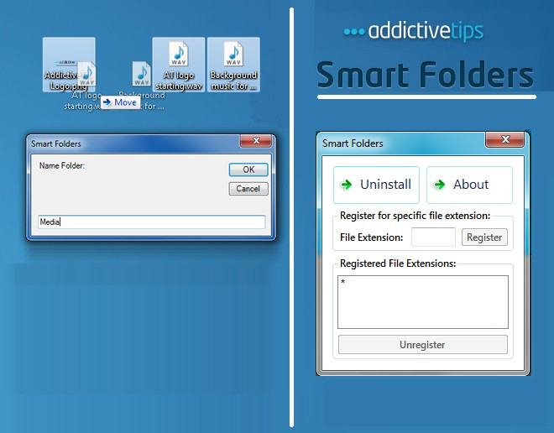
Task: Confirm folder name with OK button
Action: [248, 170]
